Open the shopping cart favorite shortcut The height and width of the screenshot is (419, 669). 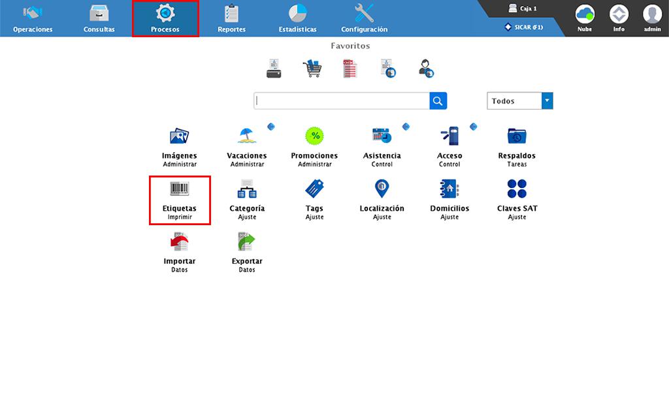(312, 69)
